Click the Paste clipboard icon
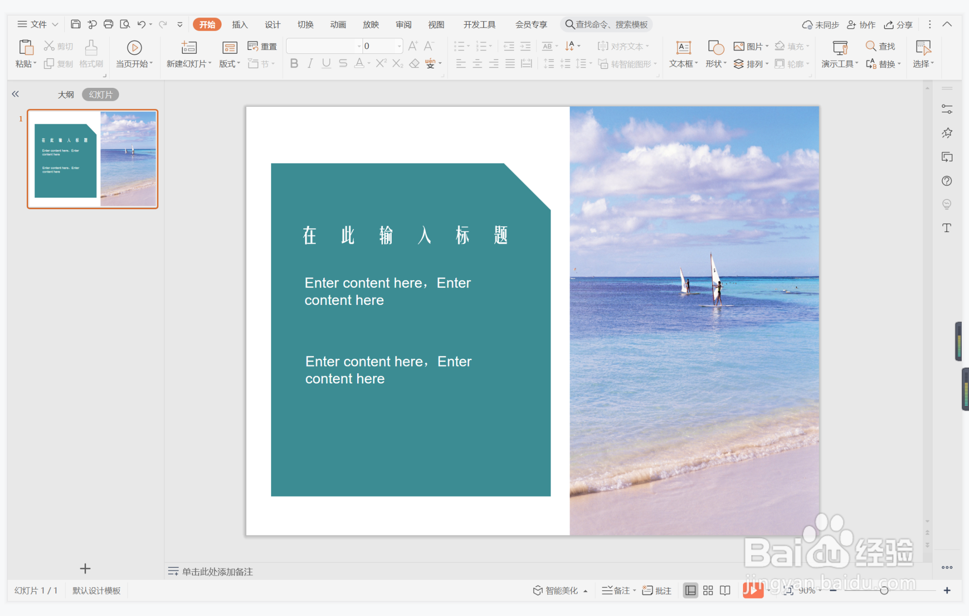This screenshot has width=969, height=616. tap(26, 48)
